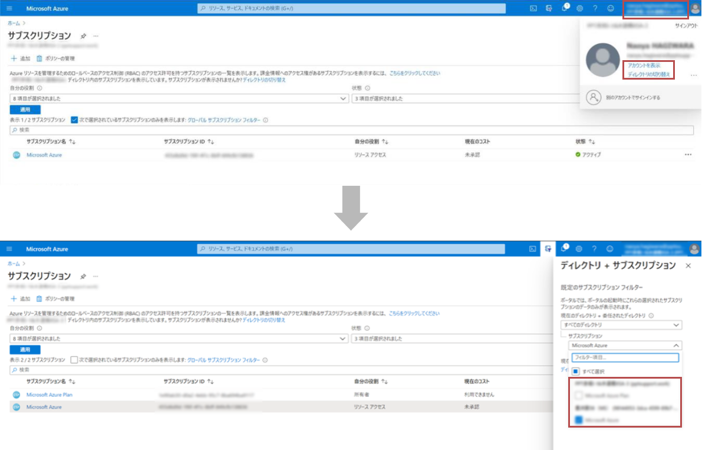Toggle the すべて選択 checkbox

[576, 371]
